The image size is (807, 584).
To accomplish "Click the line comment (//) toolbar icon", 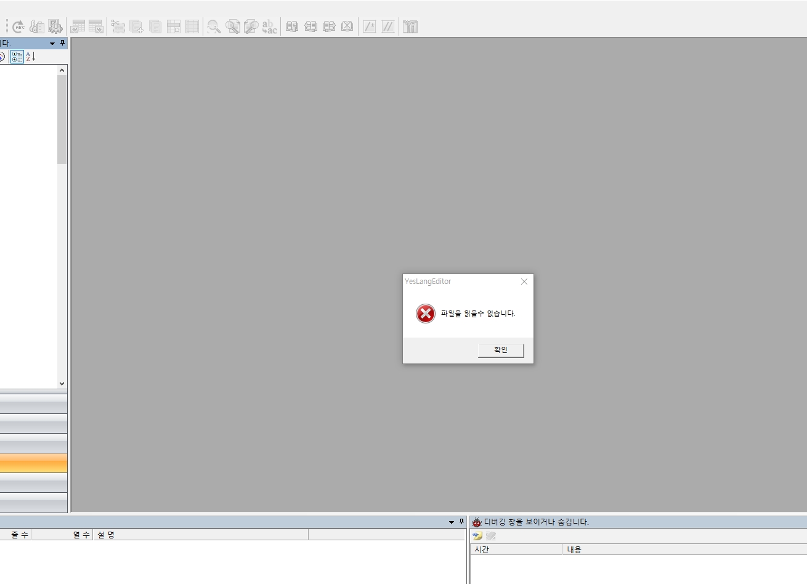I will pyautogui.click(x=388, y=26).
